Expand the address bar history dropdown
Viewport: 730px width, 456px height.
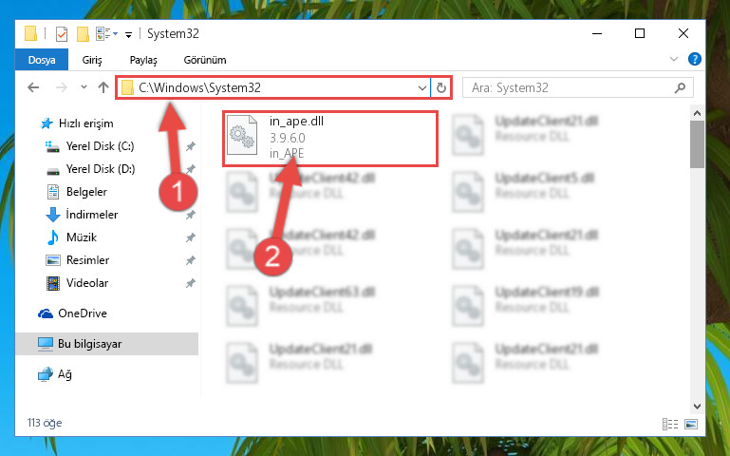point(422,87)
